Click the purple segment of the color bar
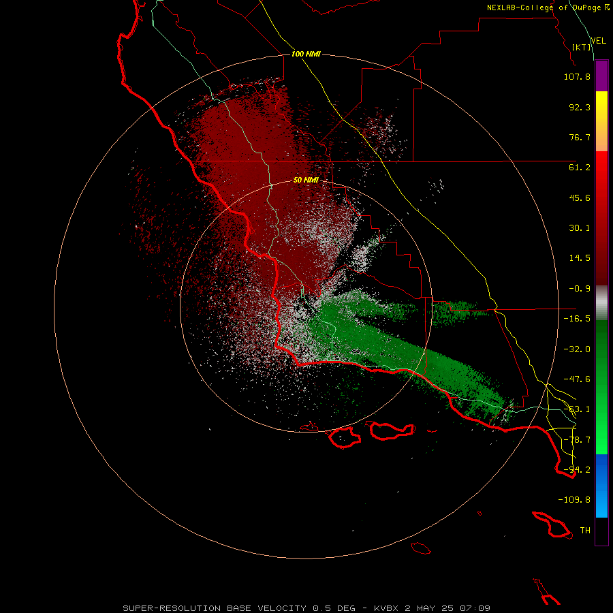 601,76
